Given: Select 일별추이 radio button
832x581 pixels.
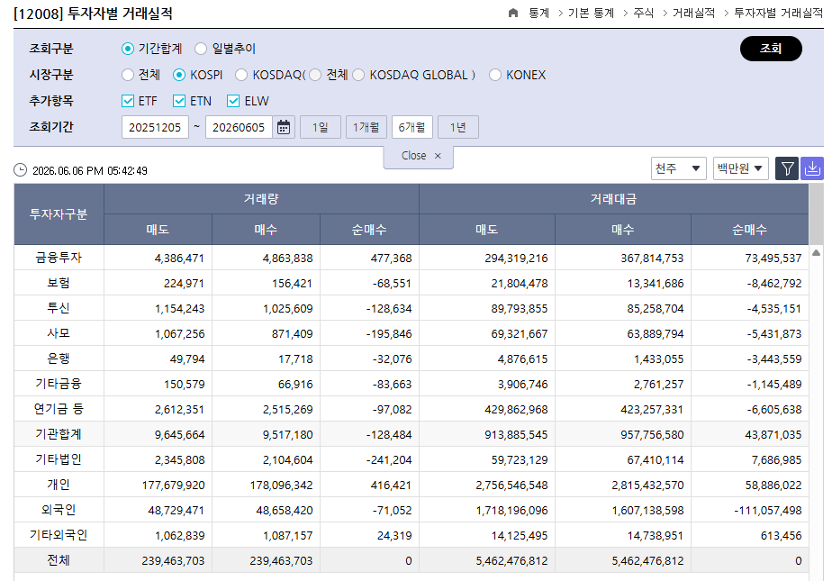Looking at the screenshot, I should [201, 49].
